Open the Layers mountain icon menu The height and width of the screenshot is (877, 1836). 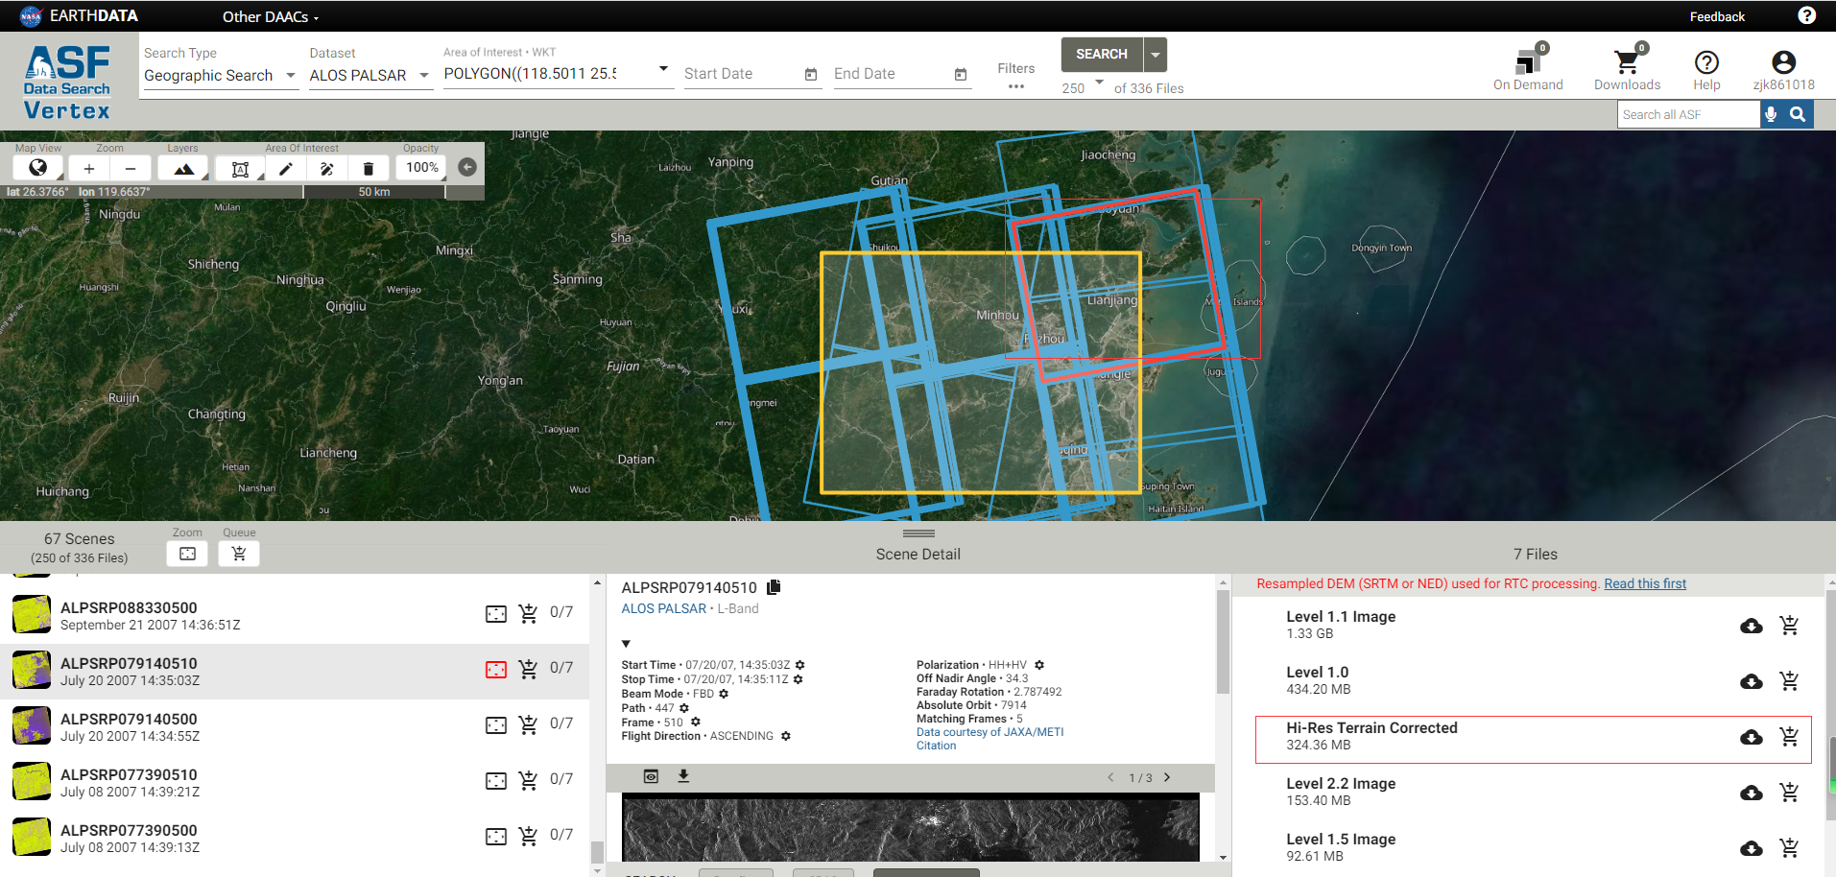coord(183,168)
